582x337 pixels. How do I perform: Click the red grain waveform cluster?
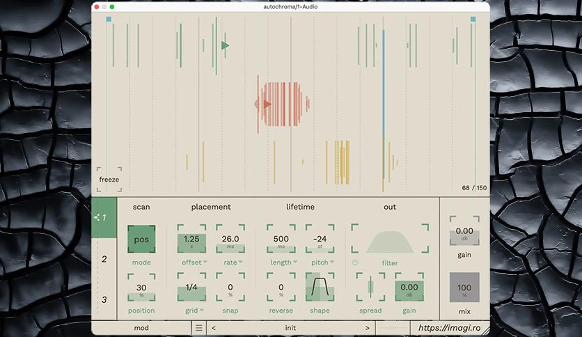[282, 104]
